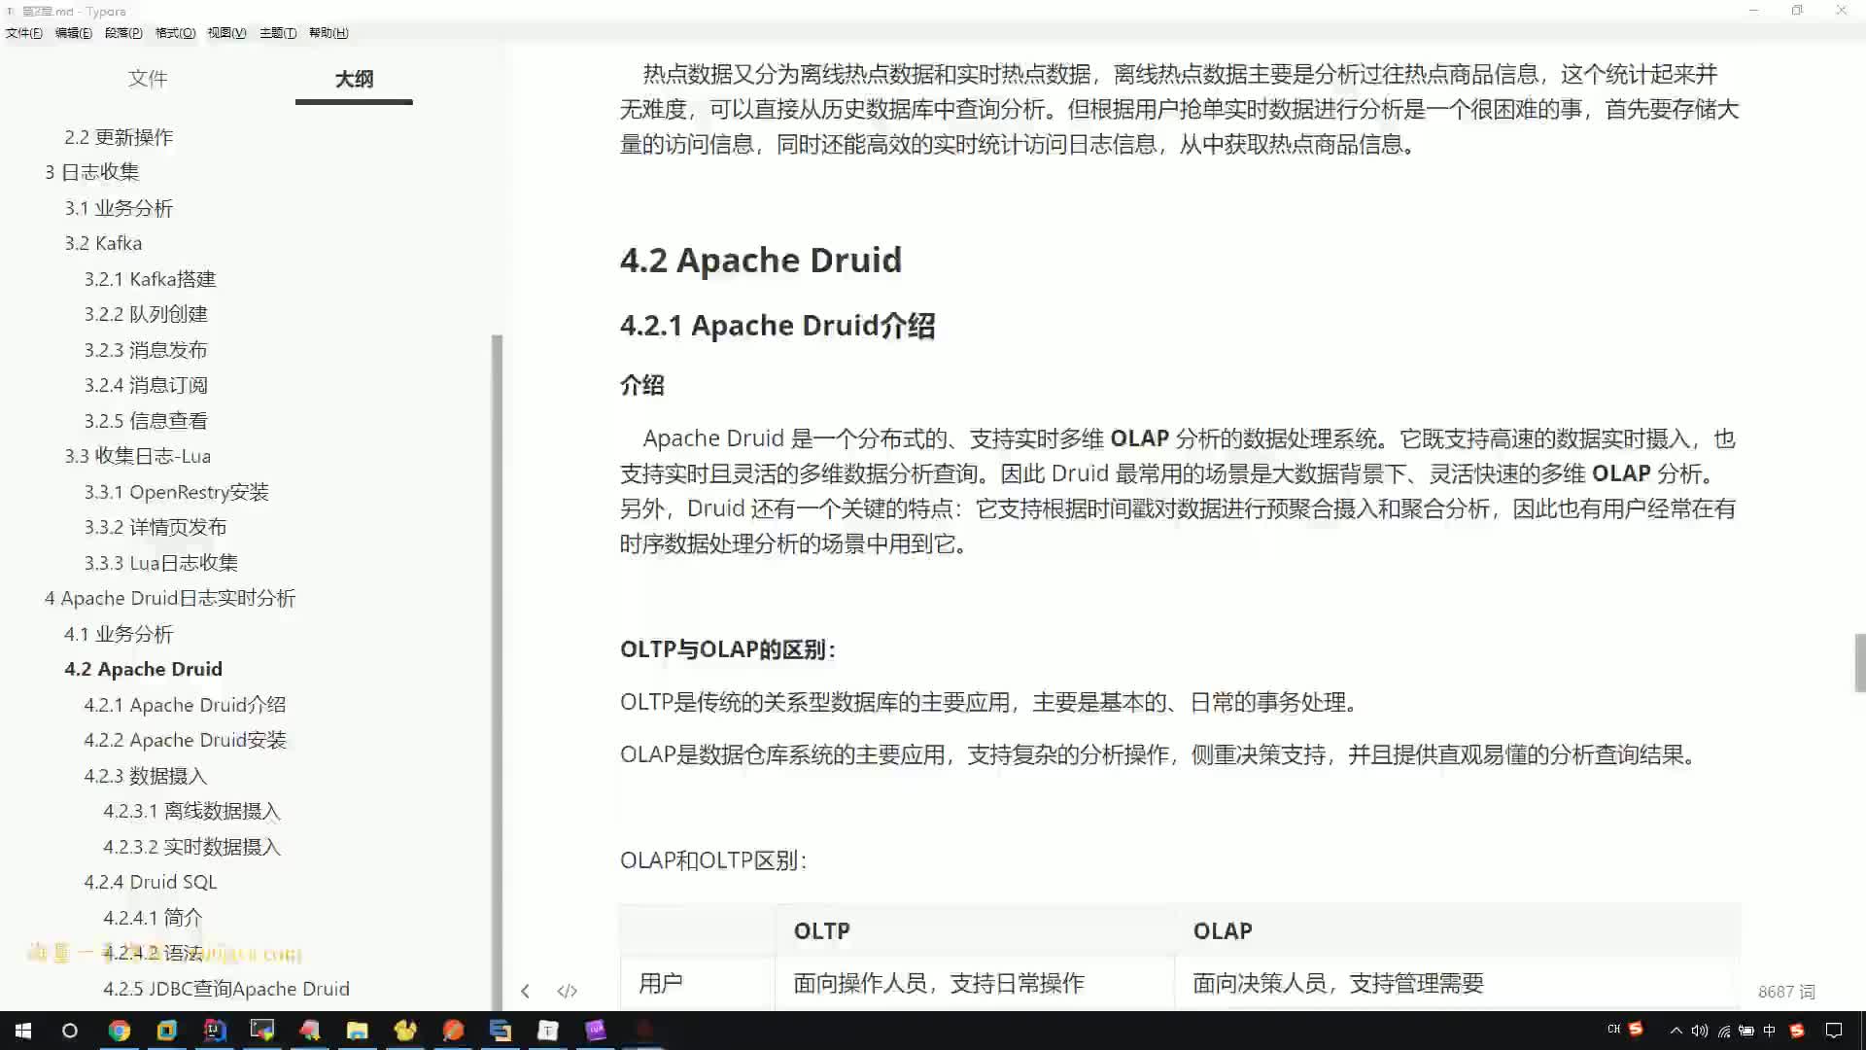Select outline item 3.1 业务分析
This screenshot has width=1866, height=1050.
click(x=119, y=208)
